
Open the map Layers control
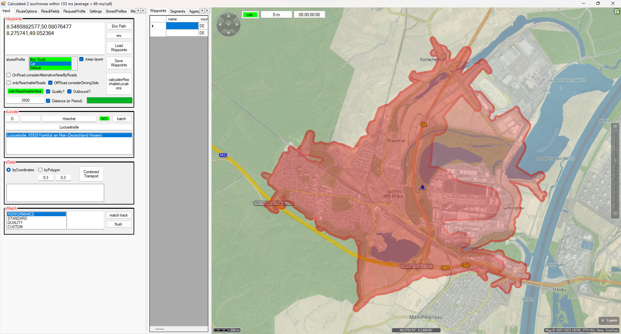[x=609, y=320]
